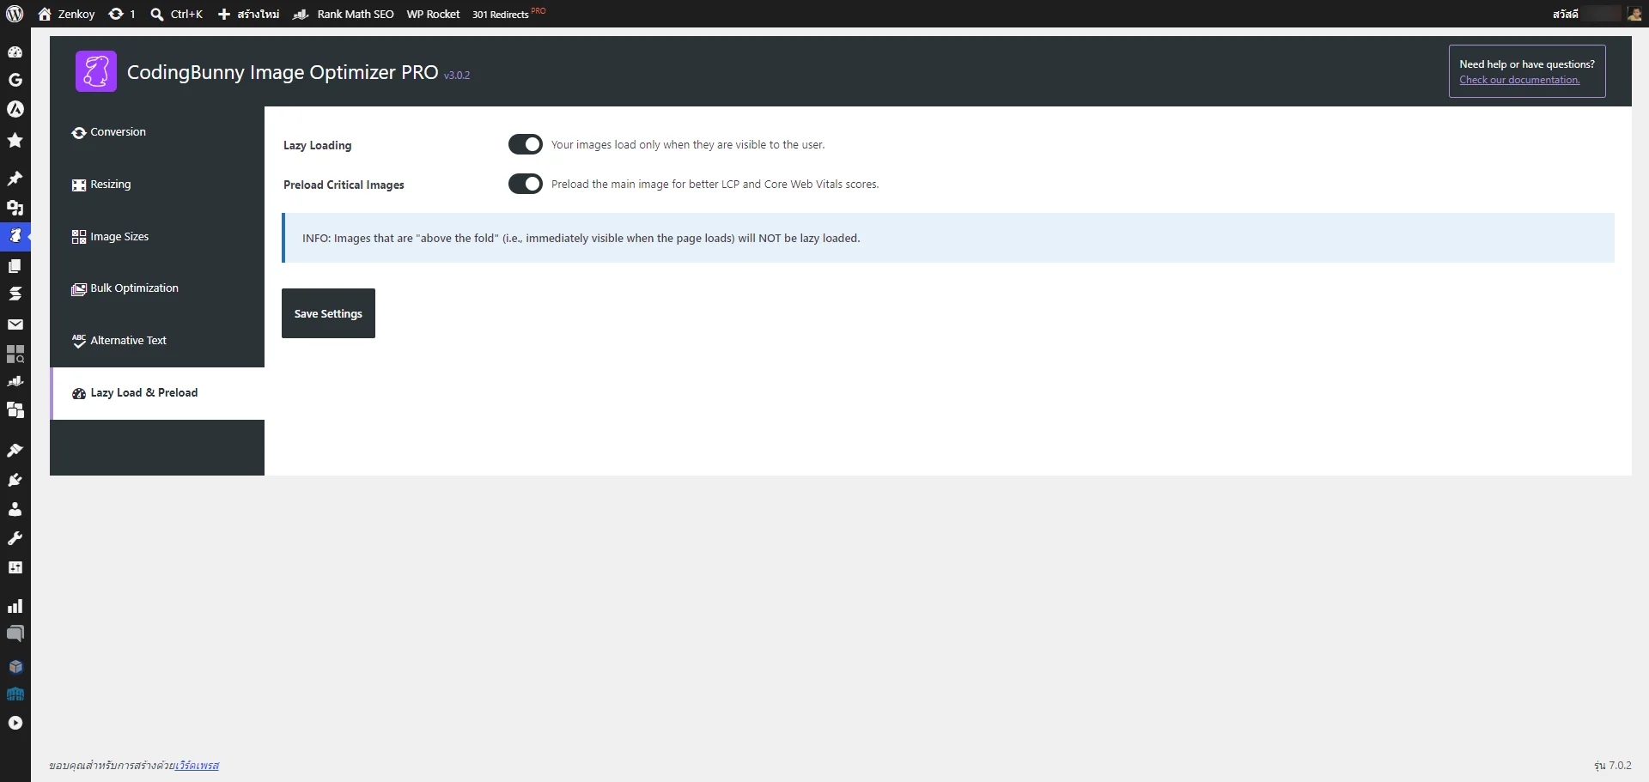Open WP Rocket admin bar menu
The image size is (1649, 782).
[433, 14]
